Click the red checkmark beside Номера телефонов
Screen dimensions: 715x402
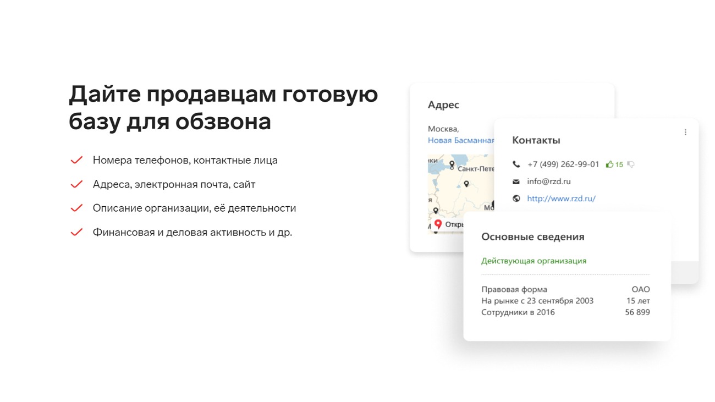(x=76, y=161)
